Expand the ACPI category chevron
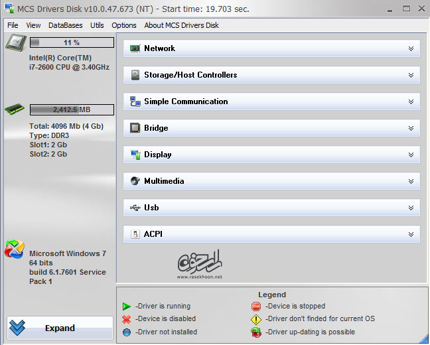 (x=411, y=234)
